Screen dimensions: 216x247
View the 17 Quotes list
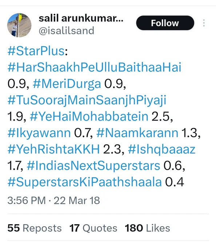pos(93,228)
